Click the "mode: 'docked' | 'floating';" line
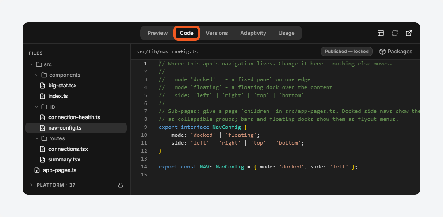The height and width of the screenshot is (217, 443). [215, 135]
